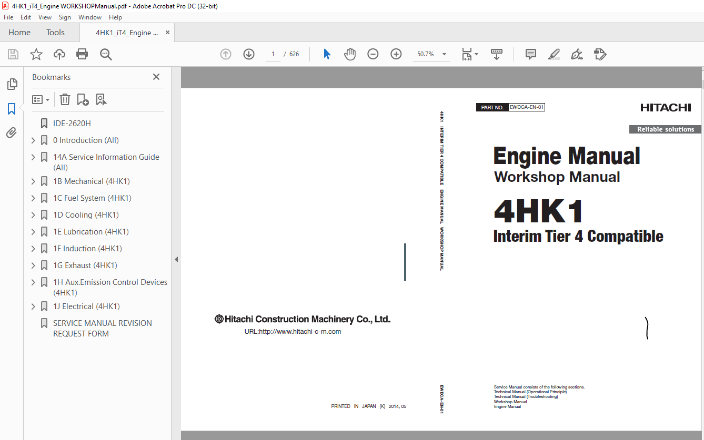Screen dimensions: 704x440
Task: Open the Edit menu
Action: click(x=26, y=17)
